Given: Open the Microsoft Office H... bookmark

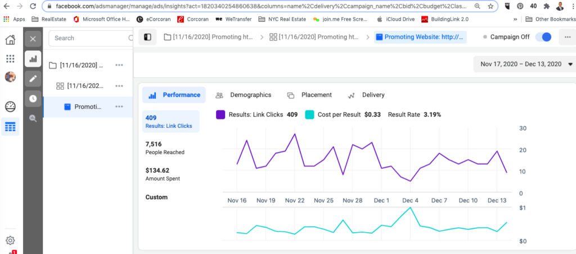Looking at the screenshot, I should (102, 19).
